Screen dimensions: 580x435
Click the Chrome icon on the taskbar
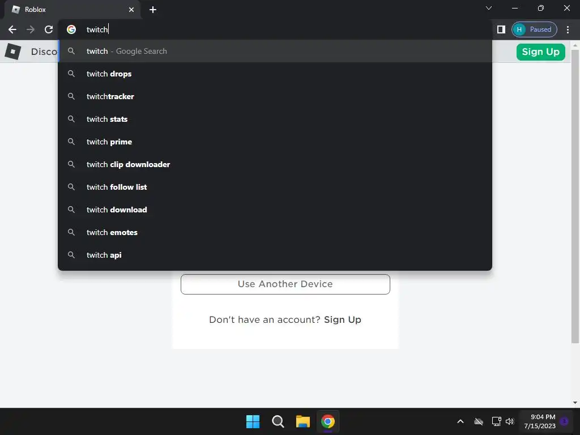[x=328, y=421]
